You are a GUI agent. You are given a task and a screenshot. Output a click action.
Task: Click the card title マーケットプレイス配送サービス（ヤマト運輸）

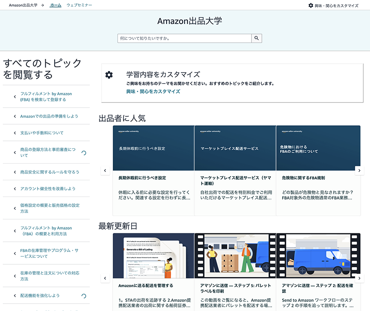pos(235,181)
